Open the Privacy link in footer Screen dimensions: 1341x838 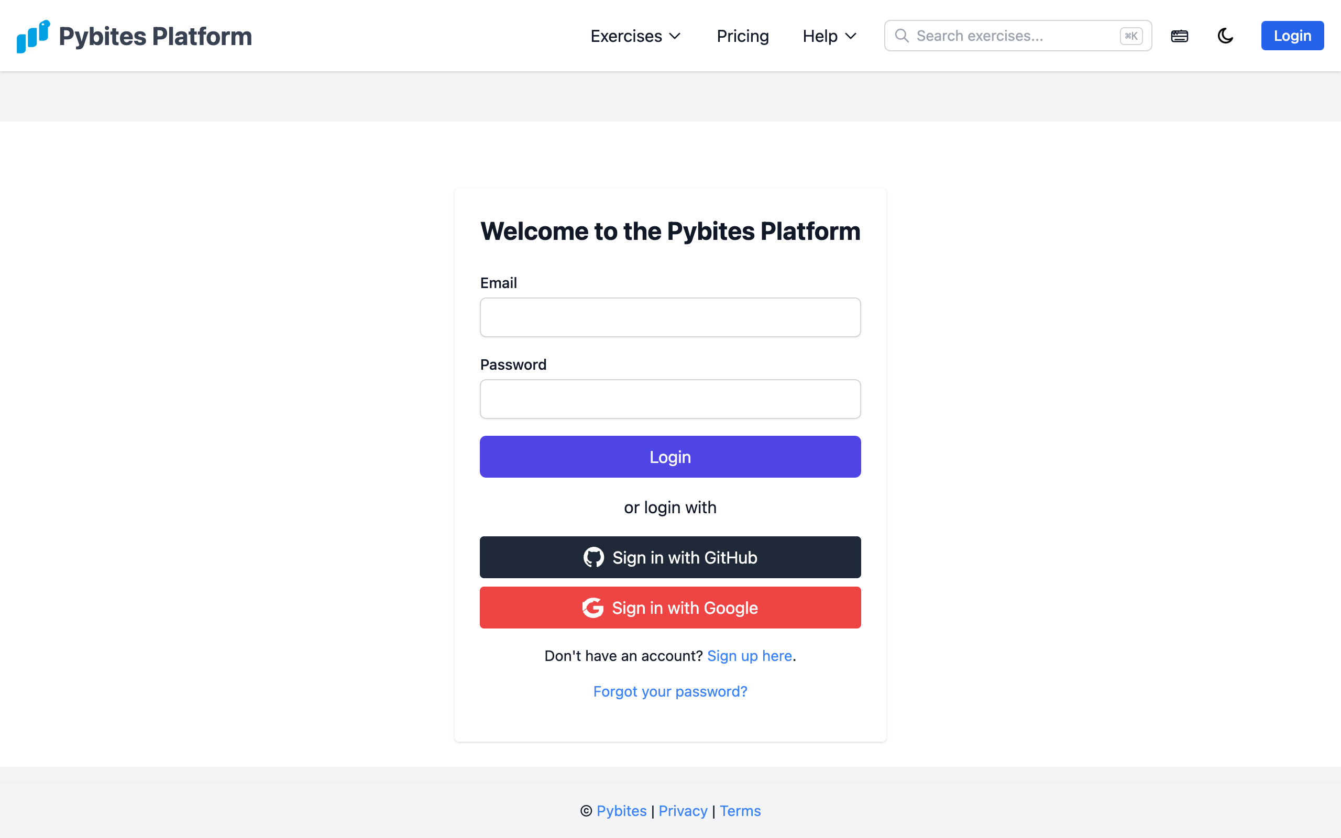coord(683,810)
